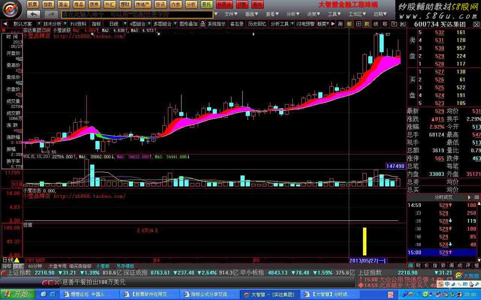Screen dimensions: 481x300
Task: Click the right arrow after 标类
Action: 333,24
